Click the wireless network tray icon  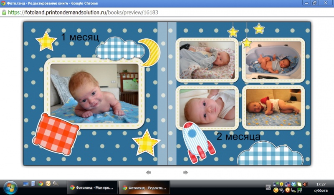pos(276,184)
